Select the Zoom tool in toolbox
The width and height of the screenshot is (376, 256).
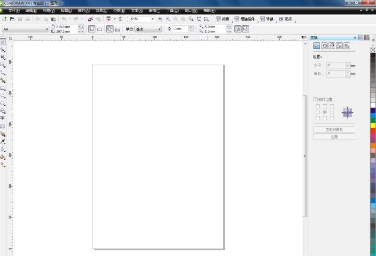coord(3,65)
